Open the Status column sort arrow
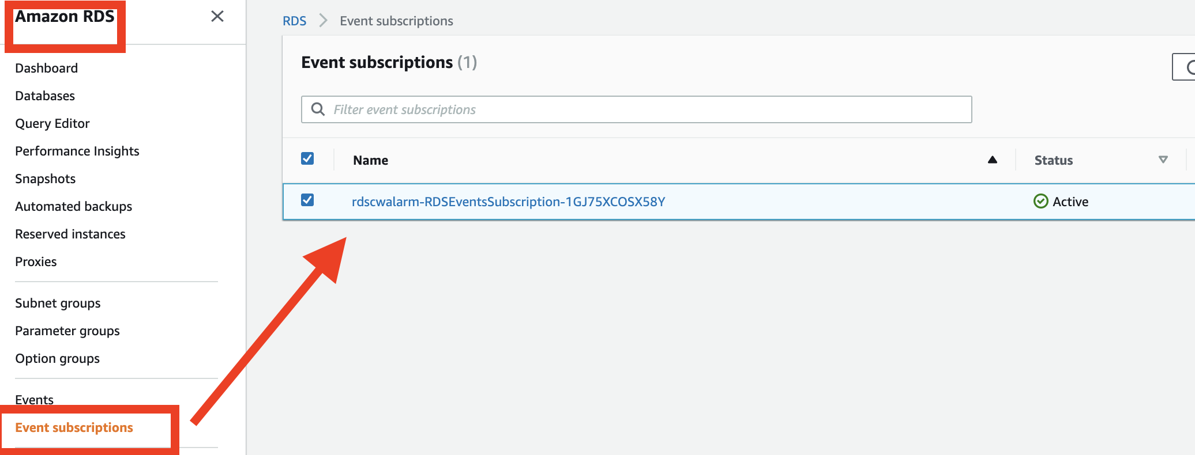The image size is (1195, 455). [x=1163, y=160]
